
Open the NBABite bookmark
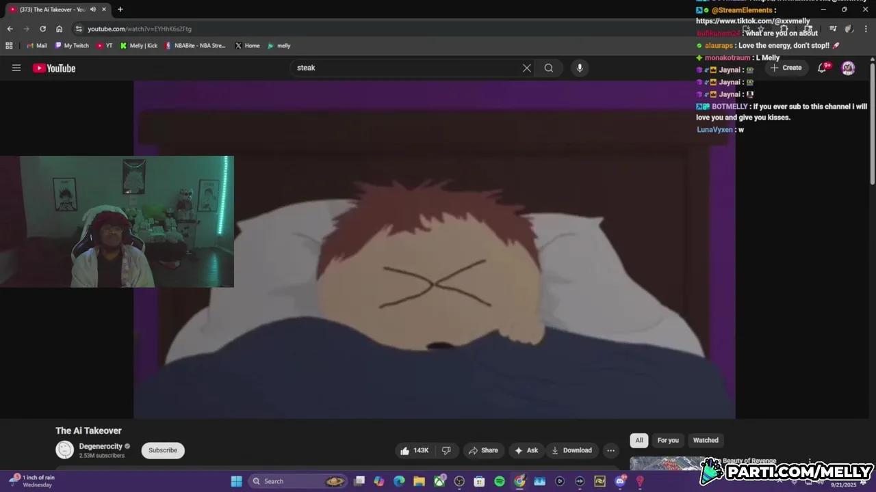pyautogui.click(x=195, y=46)
